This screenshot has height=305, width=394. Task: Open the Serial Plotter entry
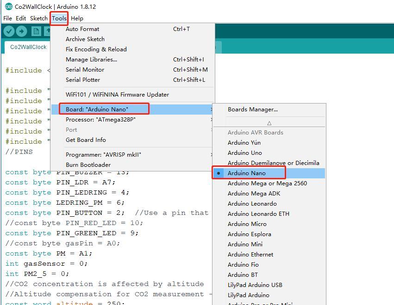tap(133, 80)
